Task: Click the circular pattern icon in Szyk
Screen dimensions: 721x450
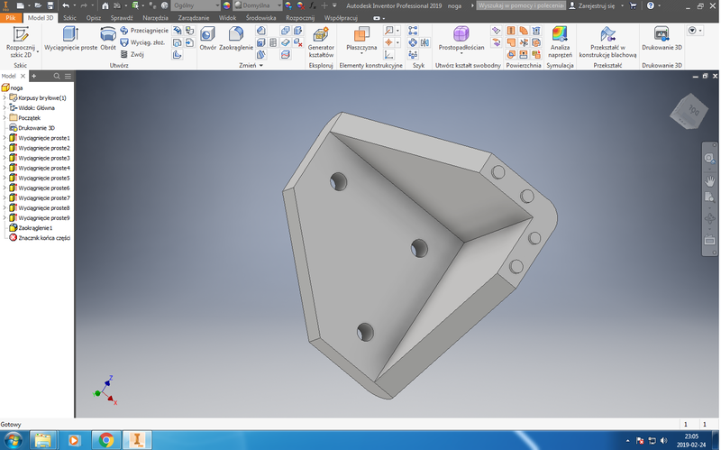Action: (413, 42)
